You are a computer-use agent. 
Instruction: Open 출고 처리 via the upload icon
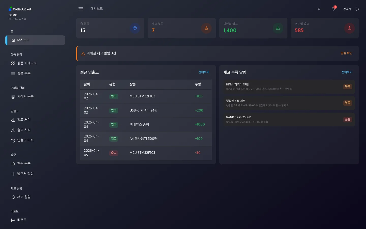coord(13,130)
